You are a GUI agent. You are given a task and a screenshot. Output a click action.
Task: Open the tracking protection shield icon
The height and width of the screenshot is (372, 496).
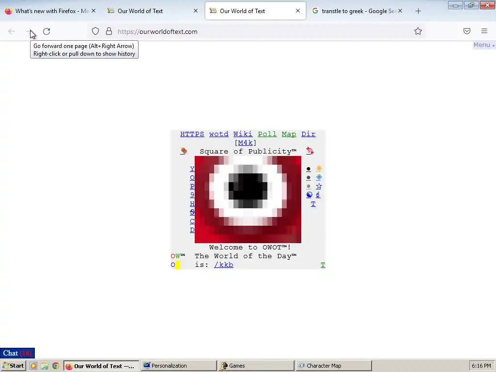[x=95, y=31]
